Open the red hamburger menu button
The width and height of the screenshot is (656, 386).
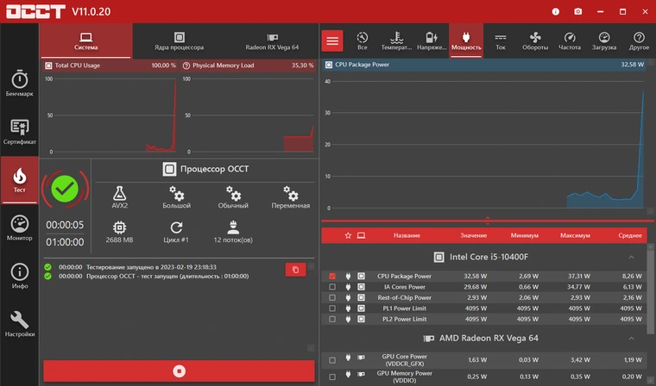(332, 41)
